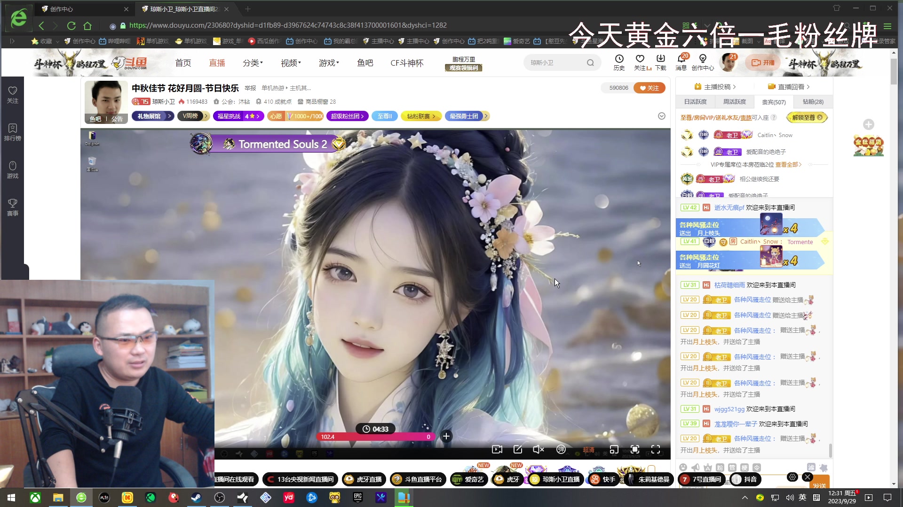Toggle the megaphone broadcast option in chat
The image size is (903, 507).
(x=696, y=468)
